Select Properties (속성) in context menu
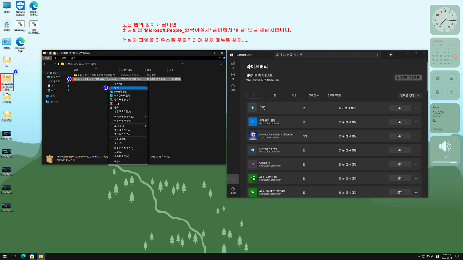463x260 pixels. point(128,161)
